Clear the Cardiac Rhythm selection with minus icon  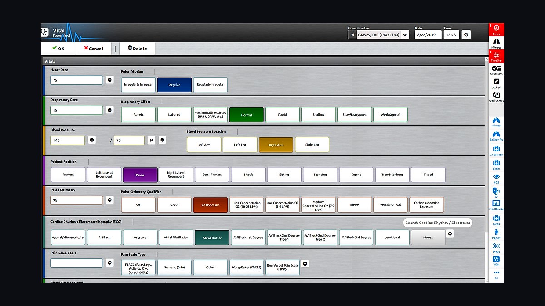pyautogui.click(x=450, y=233)
